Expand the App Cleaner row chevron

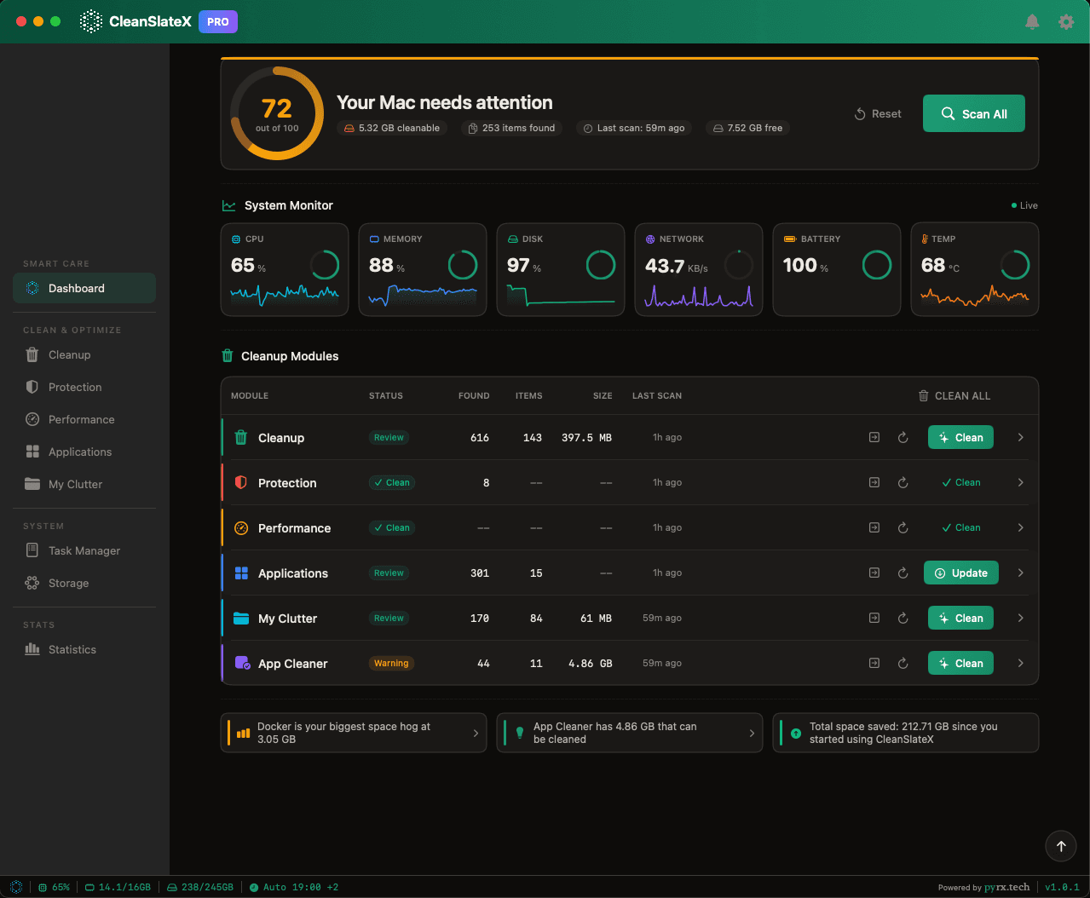pyautogui.click(x=1020, y=663)
